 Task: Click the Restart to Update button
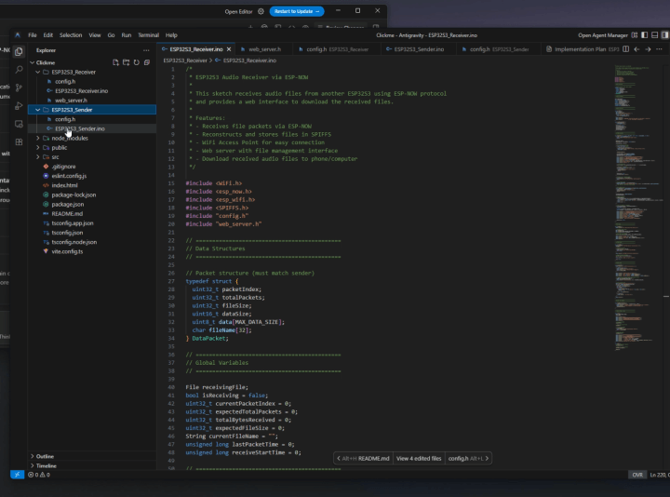point(297,11)
